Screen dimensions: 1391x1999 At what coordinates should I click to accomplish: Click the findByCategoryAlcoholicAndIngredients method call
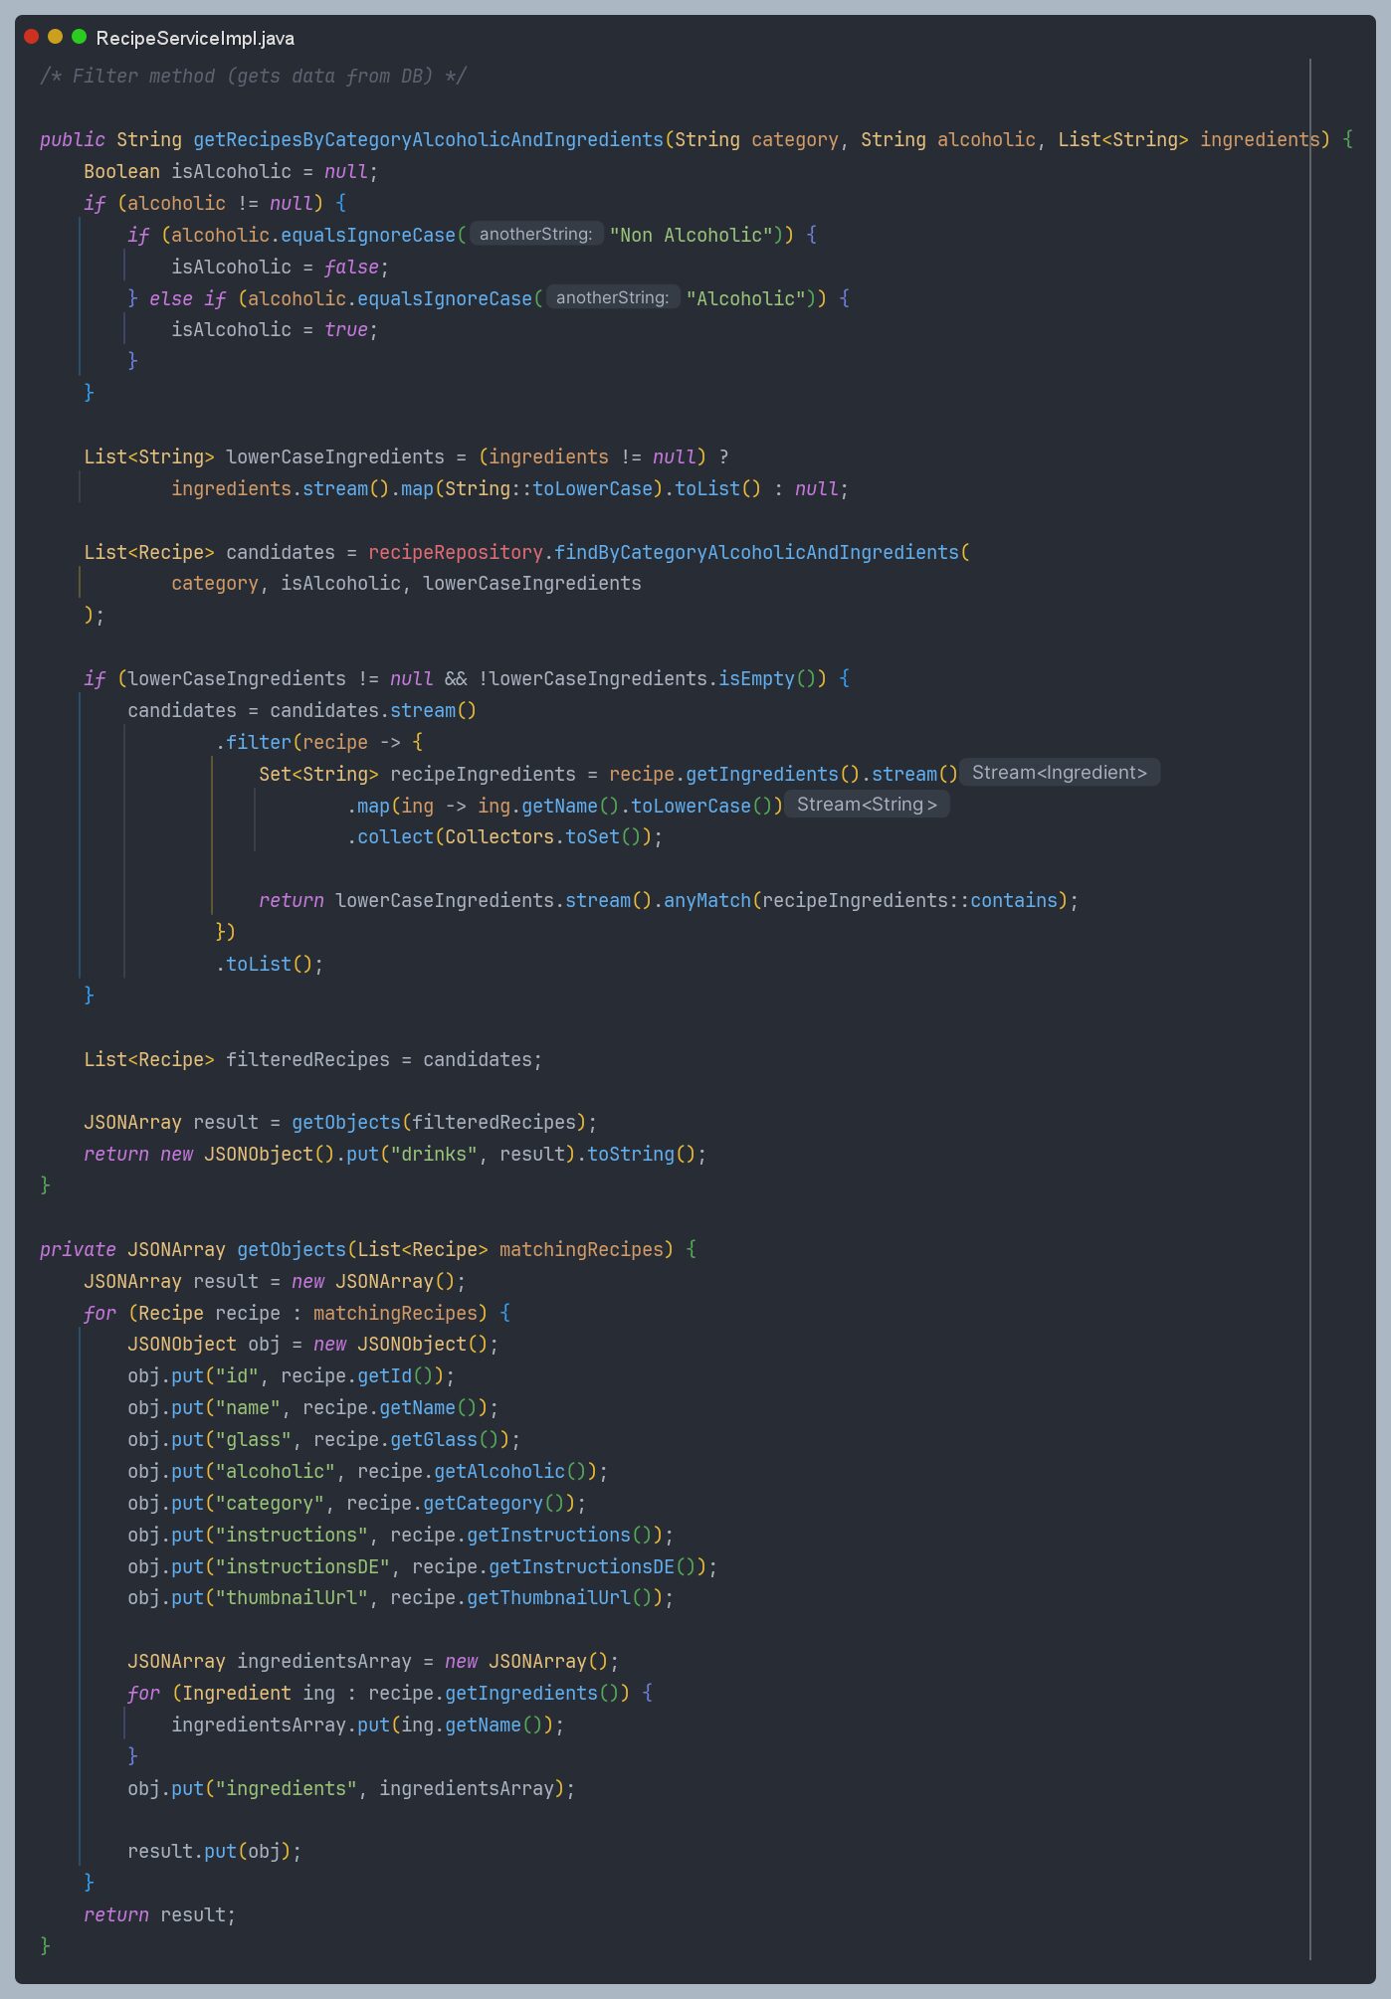(756, 553)
